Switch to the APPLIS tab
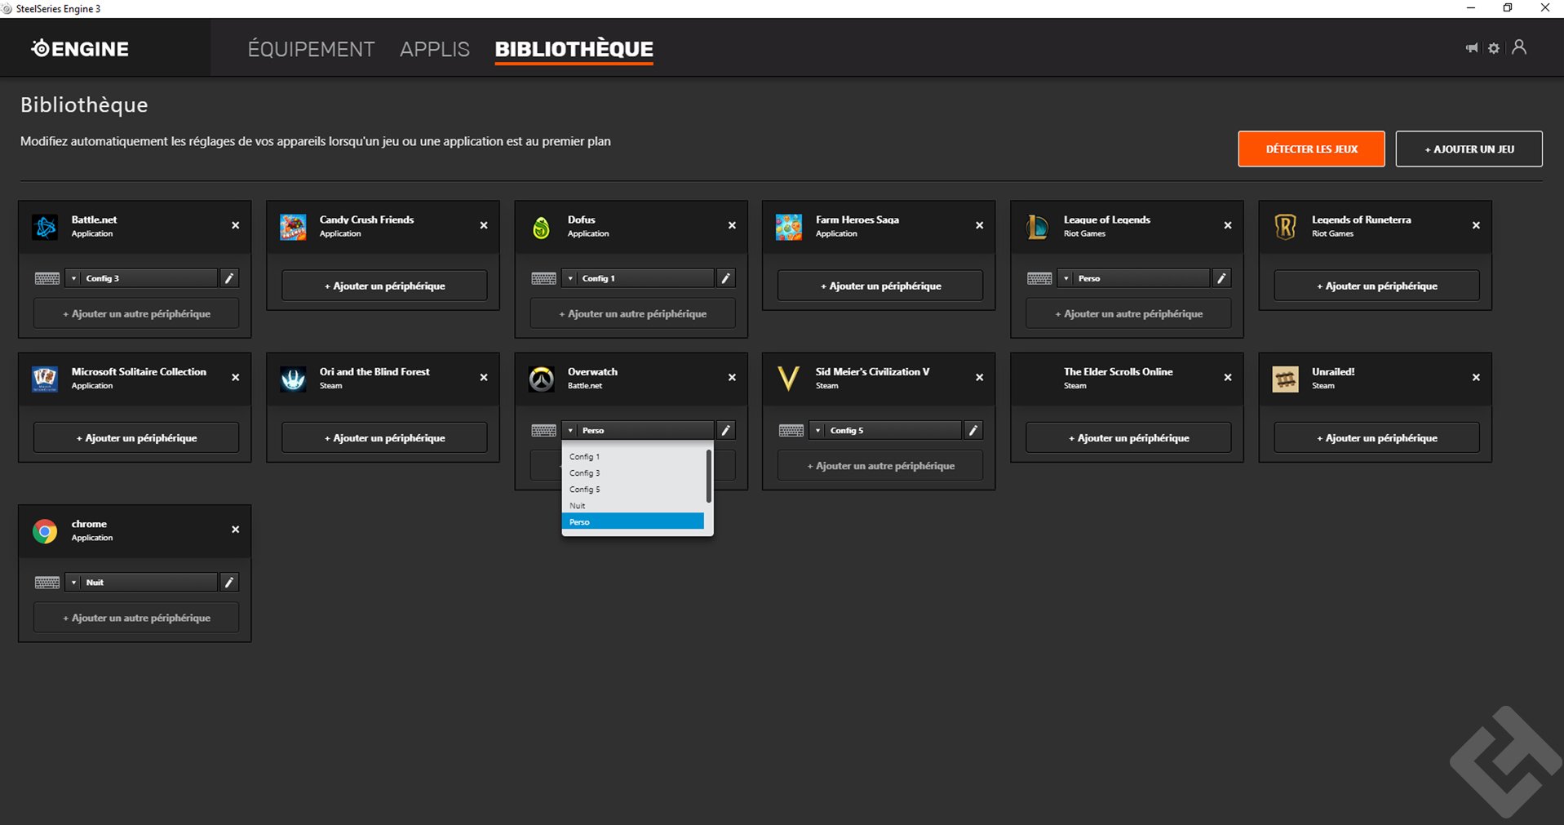The image size is (1564, 825). [435, 49]
